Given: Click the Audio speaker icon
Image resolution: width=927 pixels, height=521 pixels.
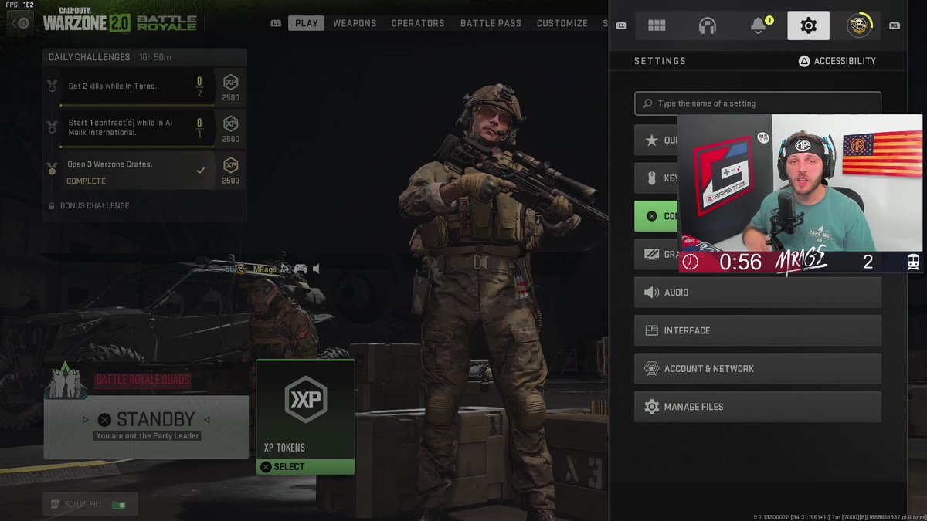Looking at the screenshot, I should tap(651, 293).
